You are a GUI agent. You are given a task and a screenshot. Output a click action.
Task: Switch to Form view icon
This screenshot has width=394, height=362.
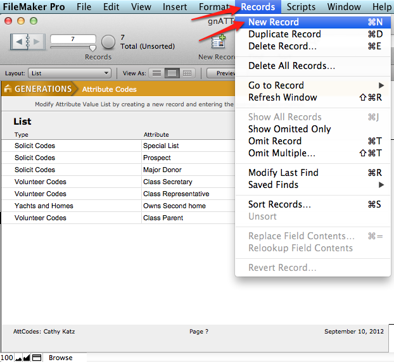click(x=156, y=73)
